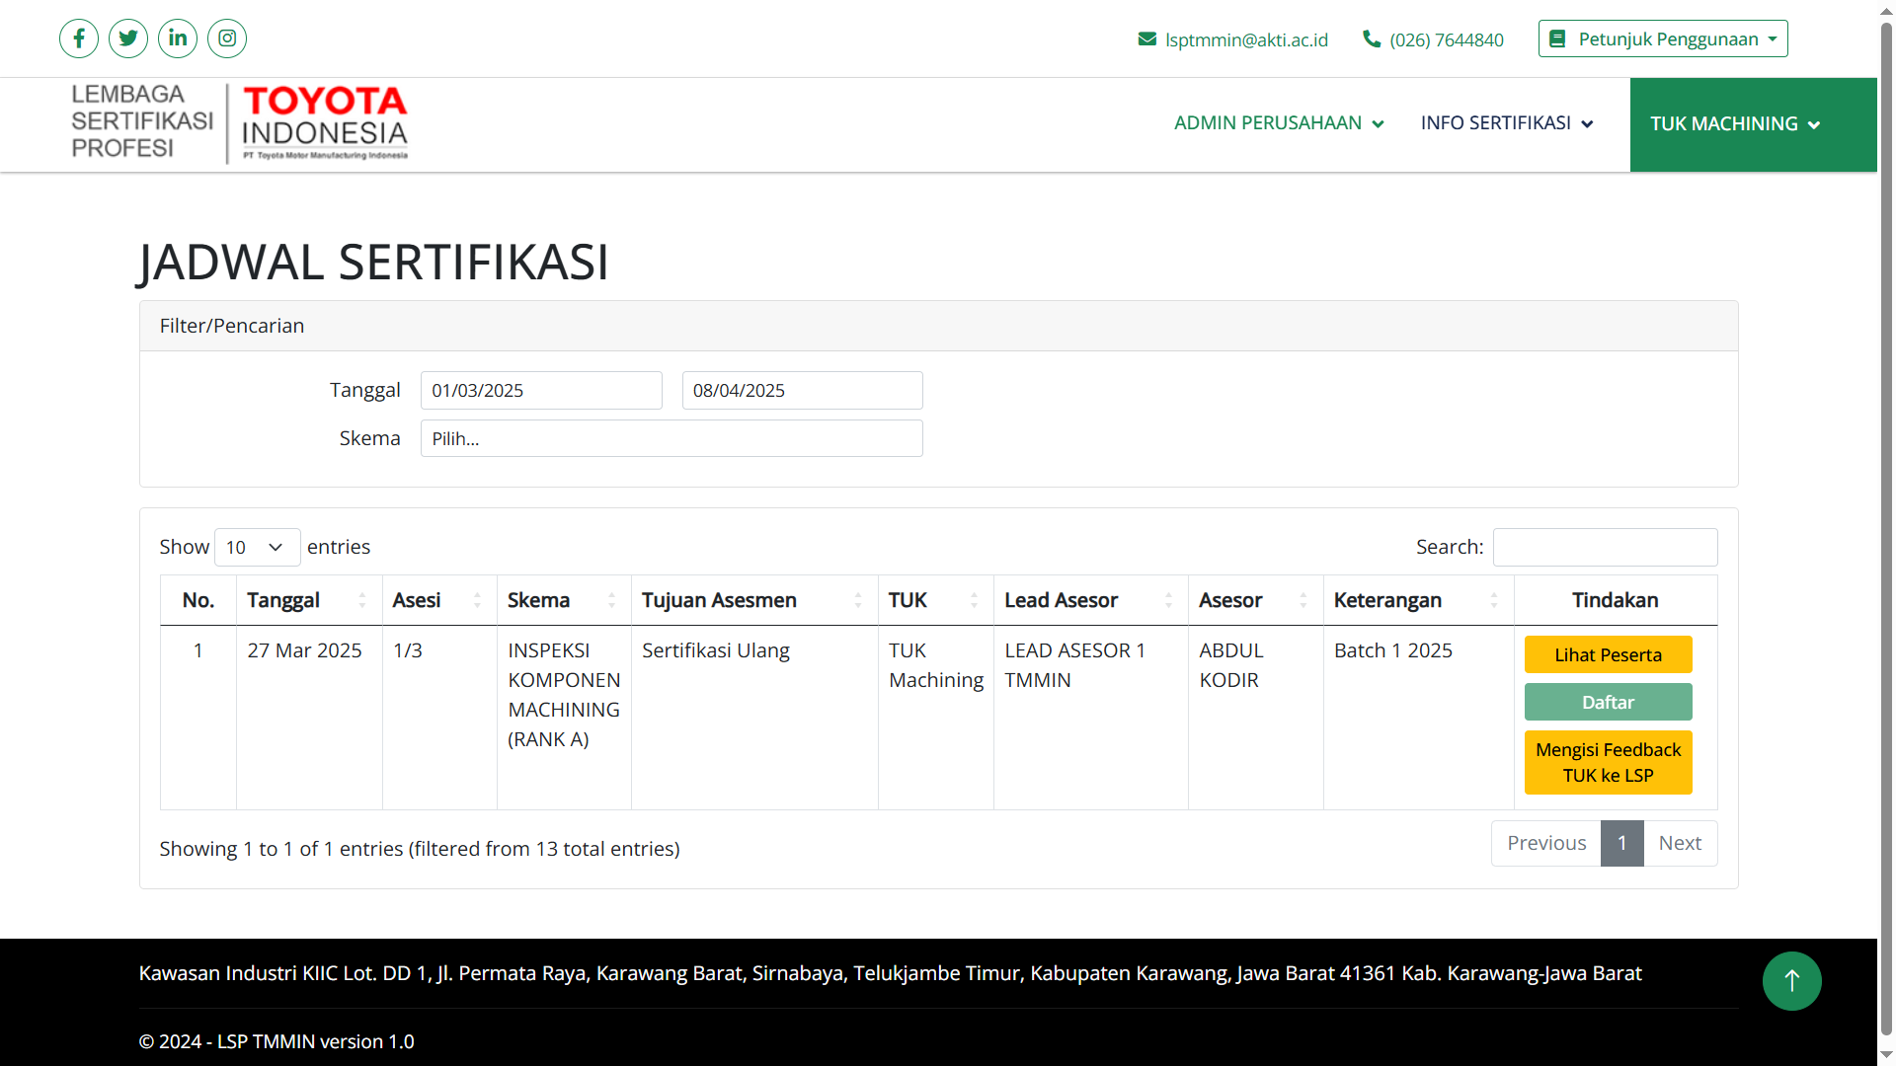Screen dimensions: 1896x1066
Task: Click the green scroll-to-top arrow button
Action: point(1791,980)
